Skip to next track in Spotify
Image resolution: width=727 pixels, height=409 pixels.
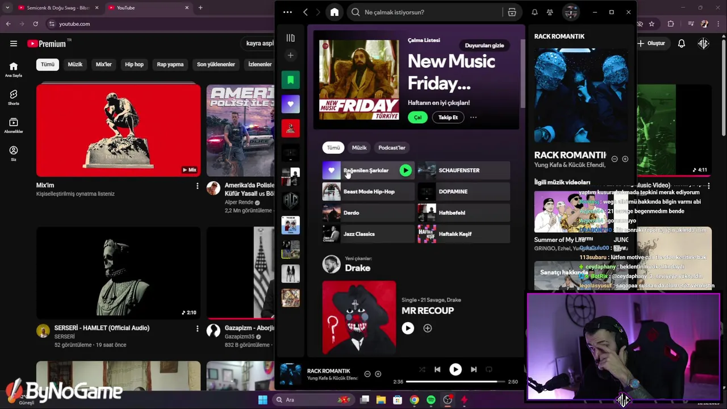pyautogui.click(x=474, y=369)
